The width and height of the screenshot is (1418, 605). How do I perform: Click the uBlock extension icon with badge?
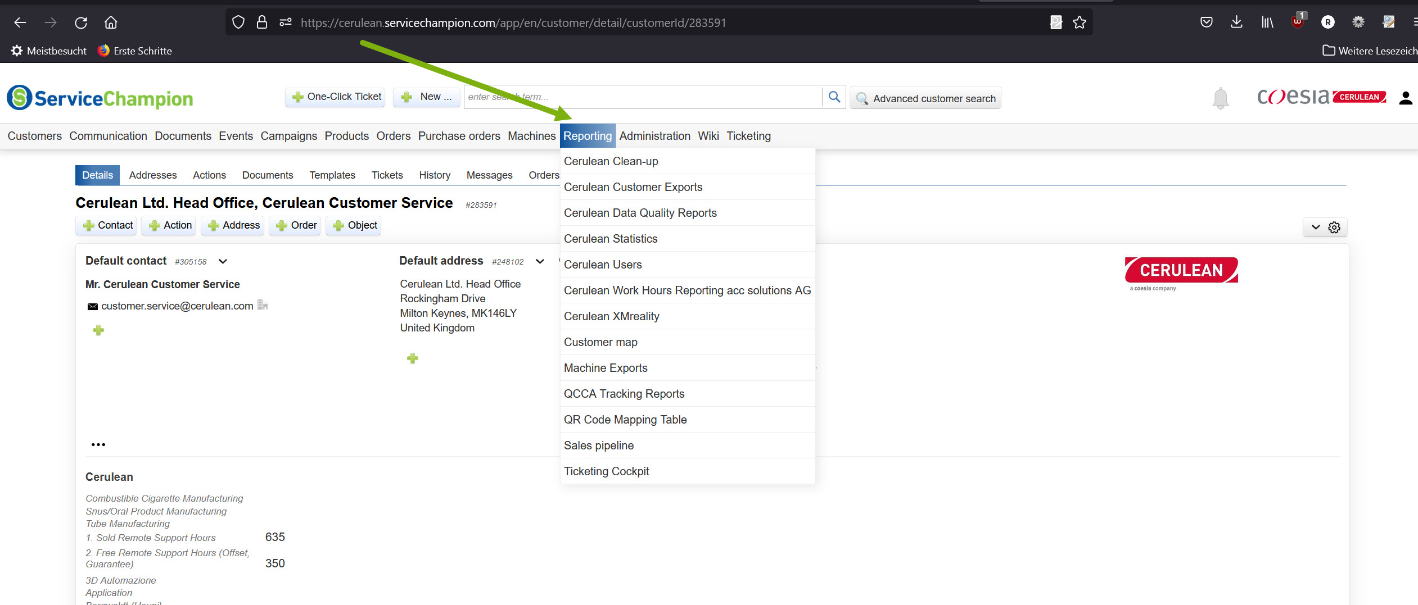pyautogui.click(x=1298, y=21)
